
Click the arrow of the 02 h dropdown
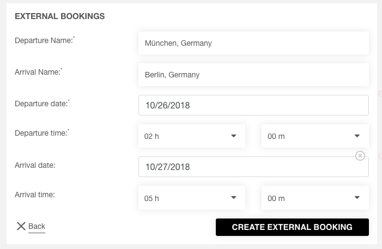233,136
